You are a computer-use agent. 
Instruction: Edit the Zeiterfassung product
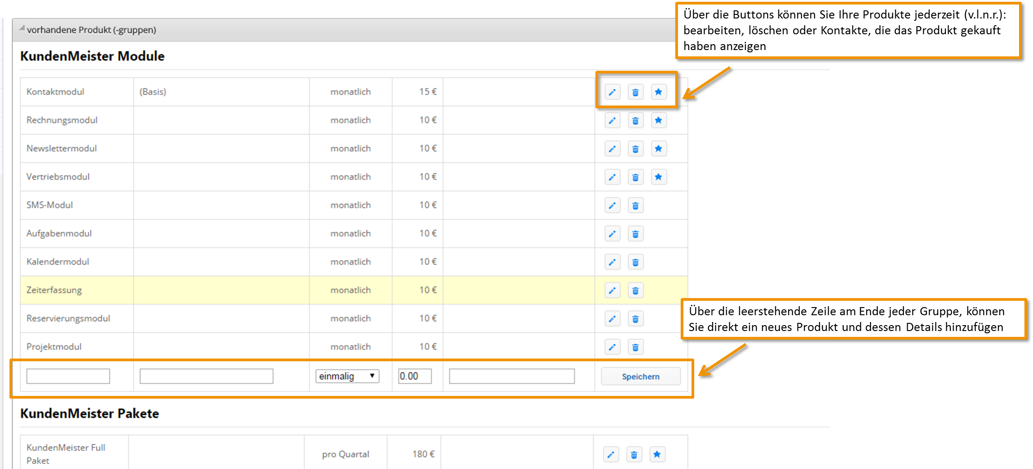[x=612, y=290]
